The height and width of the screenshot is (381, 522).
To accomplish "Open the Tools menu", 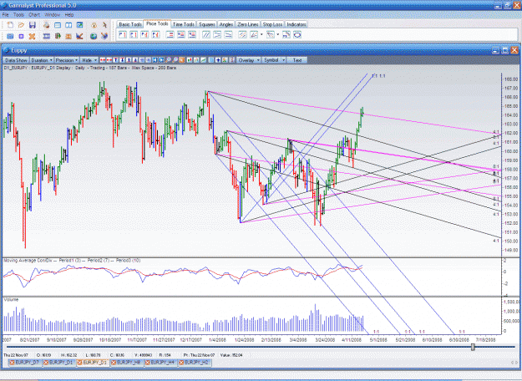I will click(x=18, y=15).
